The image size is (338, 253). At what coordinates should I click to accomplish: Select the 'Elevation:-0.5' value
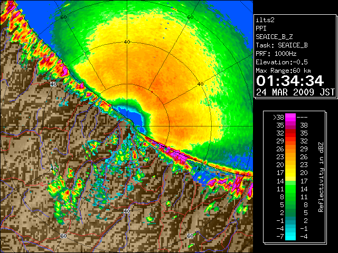281,62
